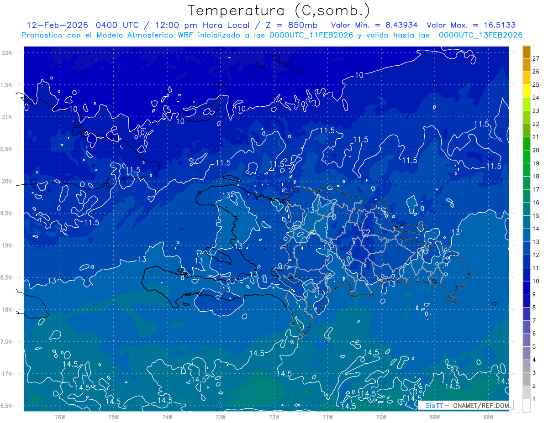Click the '73W' longitude axis label
The width and height of the screenshot is (548, 423).
(221, 417)
